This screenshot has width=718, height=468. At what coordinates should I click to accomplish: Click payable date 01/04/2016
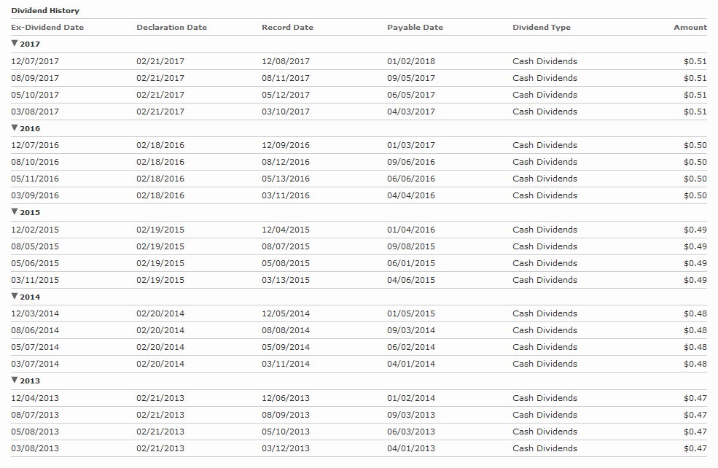411,230
